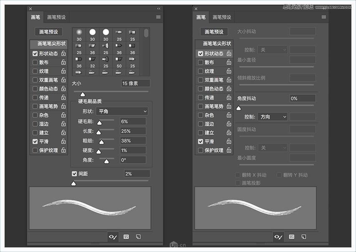
Task: Click the lock icon beside 形状动态
Action: coord(64,53)
